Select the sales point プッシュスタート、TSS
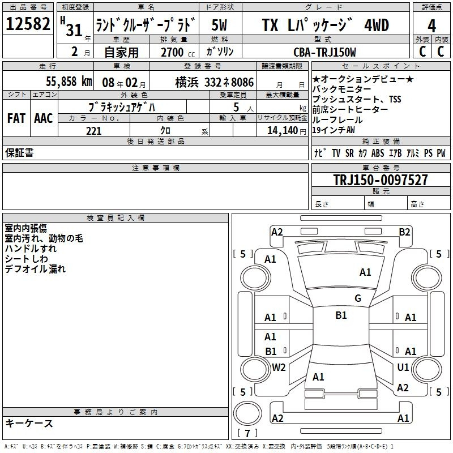 (x=357, y=99)
